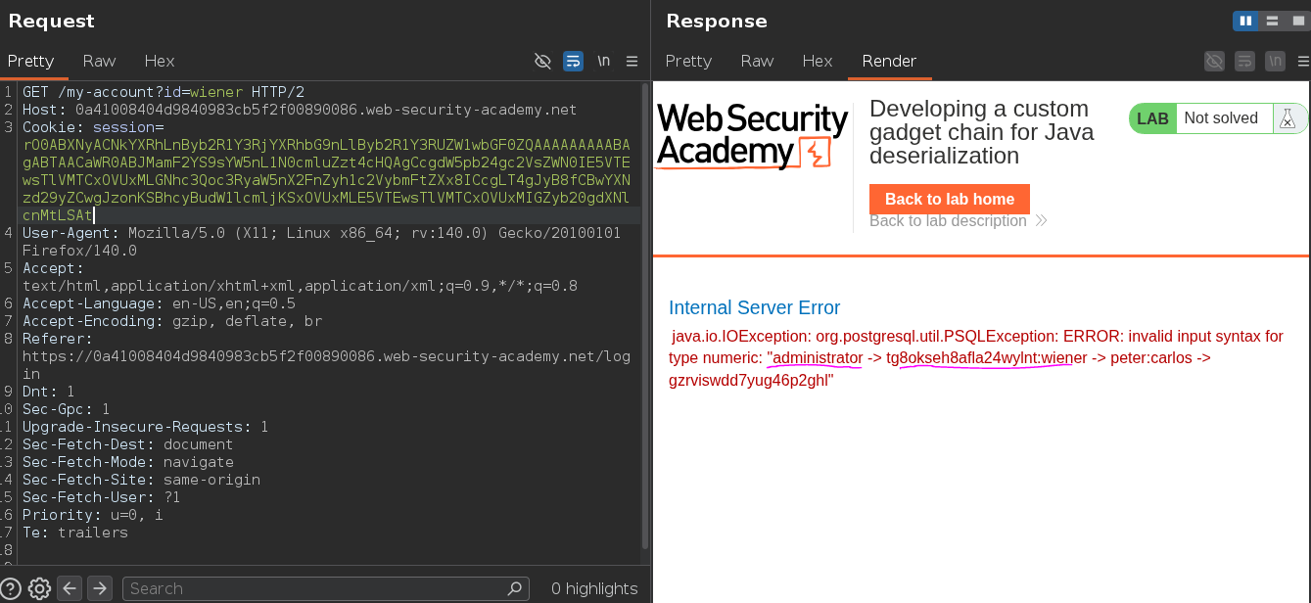Viewport: 1311px width, 603px height.
Task: Click Response pane line wrap icon
Action: click(x=1244, y=61)
